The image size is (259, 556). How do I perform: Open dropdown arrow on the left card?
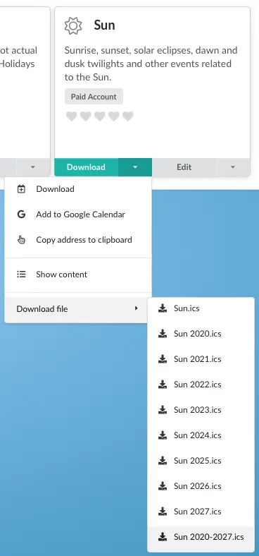click(x=32, y=167)
